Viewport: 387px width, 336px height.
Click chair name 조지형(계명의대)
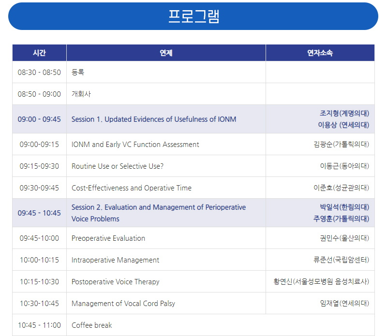point(344,113)
